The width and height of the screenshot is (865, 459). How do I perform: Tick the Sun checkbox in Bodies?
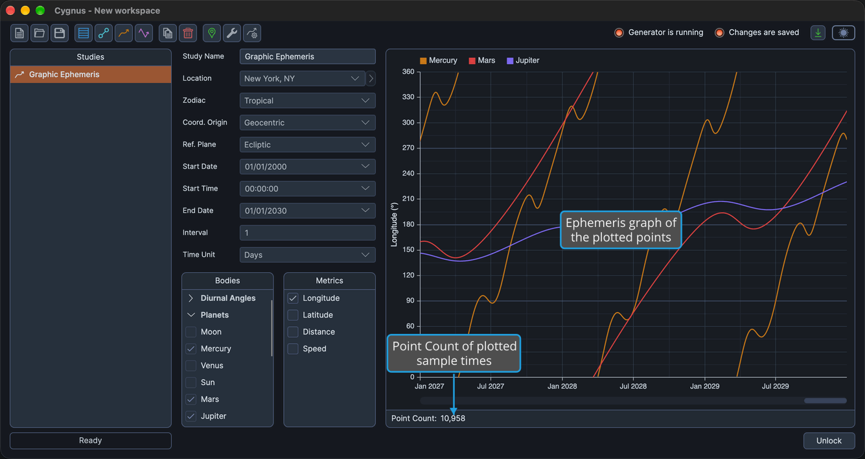(x=191, y=383)
